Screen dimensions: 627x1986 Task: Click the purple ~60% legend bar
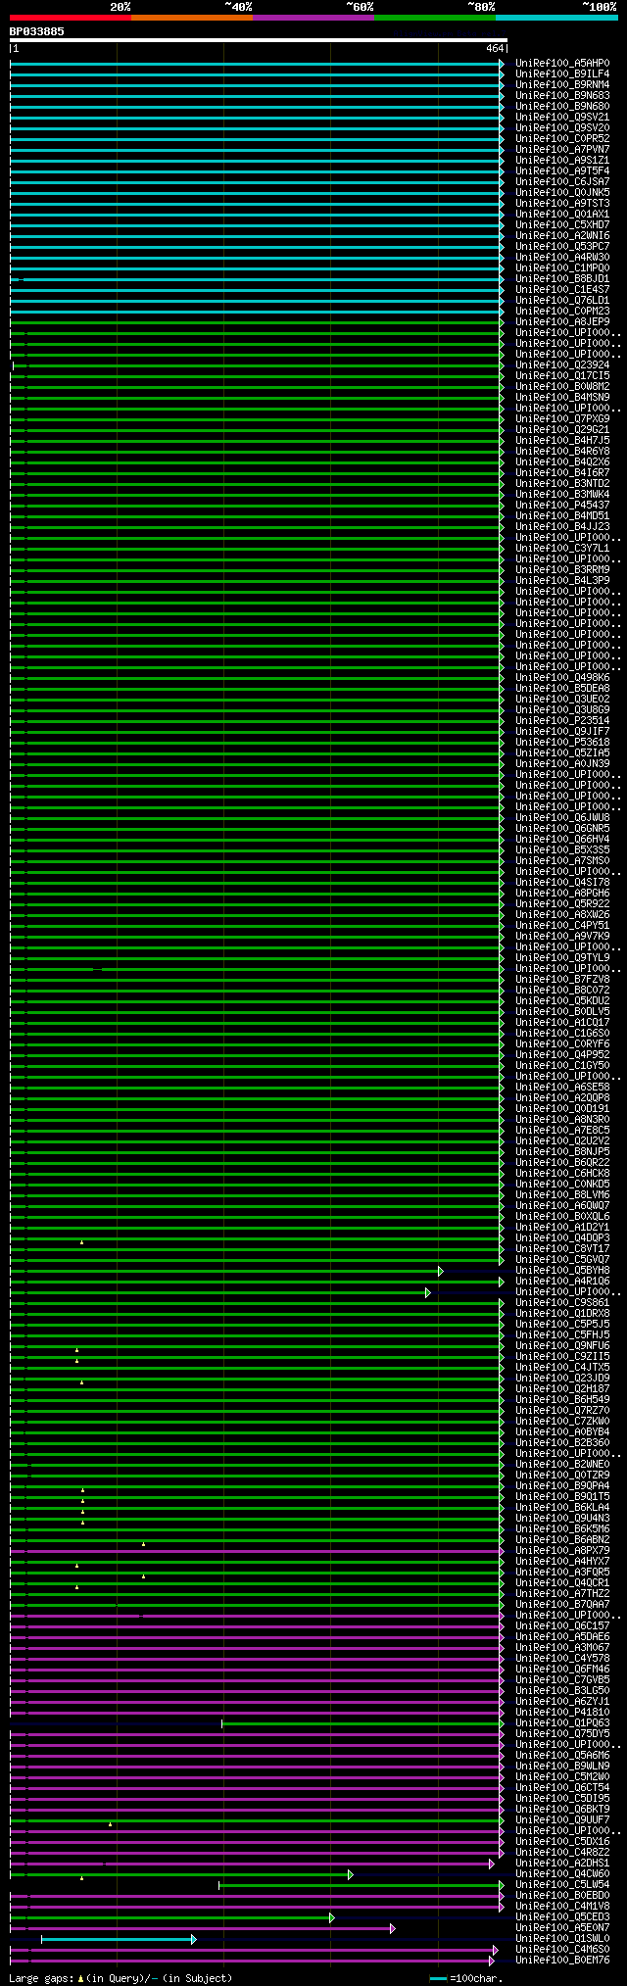coord(313,18)
